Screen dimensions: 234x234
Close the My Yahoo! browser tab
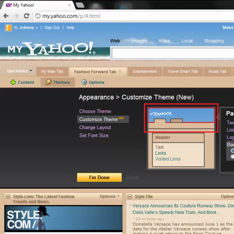pyautogui.click(x=69, y=5)
